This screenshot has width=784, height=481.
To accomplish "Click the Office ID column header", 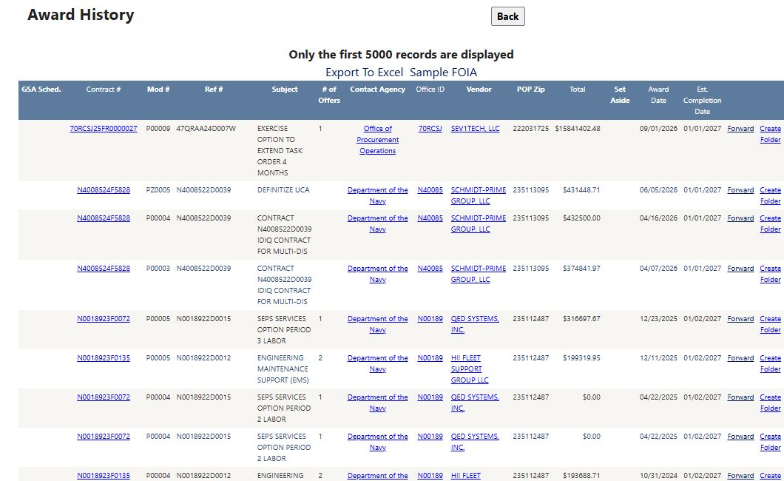I will click(430, 90).
